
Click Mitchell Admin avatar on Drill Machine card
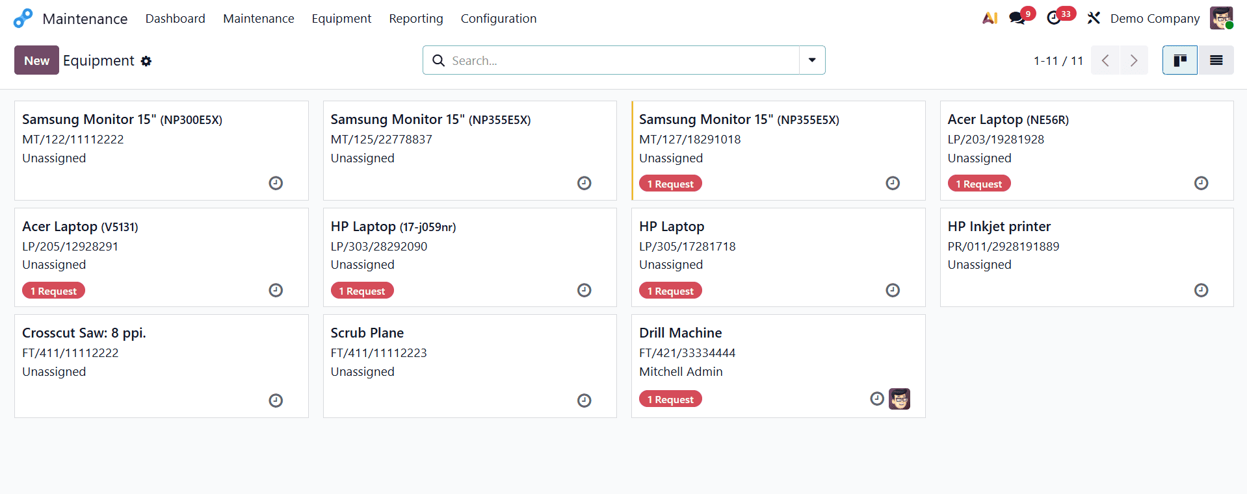click(900, 399)
